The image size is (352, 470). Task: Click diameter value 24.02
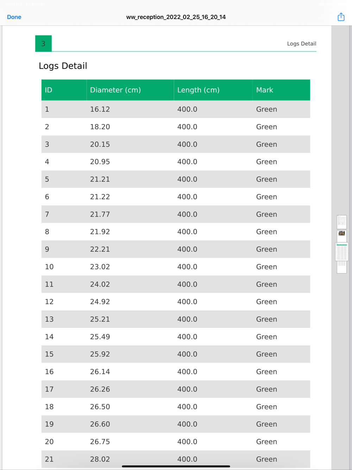100,284
